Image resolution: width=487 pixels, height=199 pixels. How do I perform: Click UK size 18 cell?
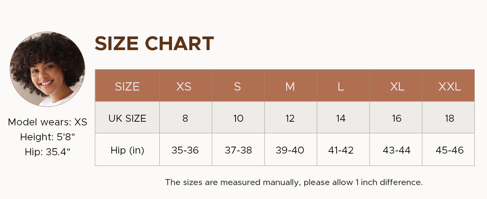tap(449, 118)
